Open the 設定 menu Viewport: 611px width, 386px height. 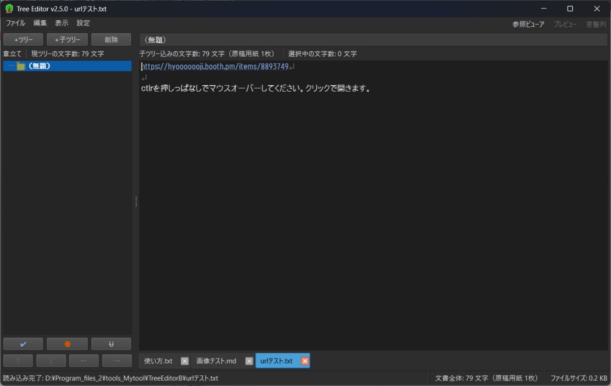tap(83, 23)
